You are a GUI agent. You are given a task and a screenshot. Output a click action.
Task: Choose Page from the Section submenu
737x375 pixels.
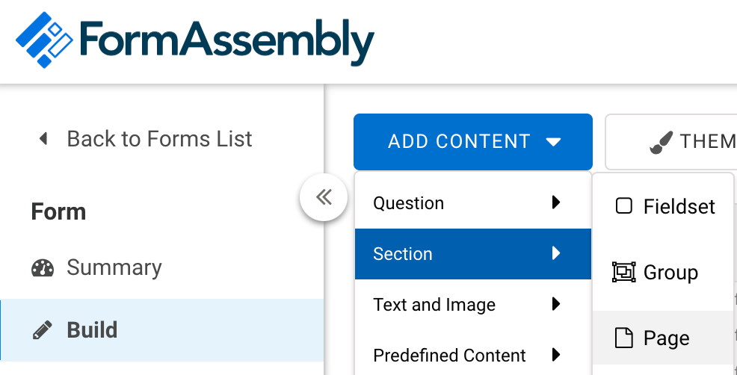tap(663, 338)
